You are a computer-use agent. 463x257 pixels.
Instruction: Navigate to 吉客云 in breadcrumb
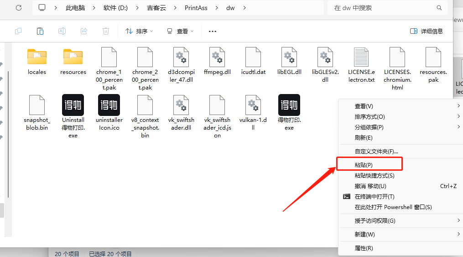pos(156,8)
